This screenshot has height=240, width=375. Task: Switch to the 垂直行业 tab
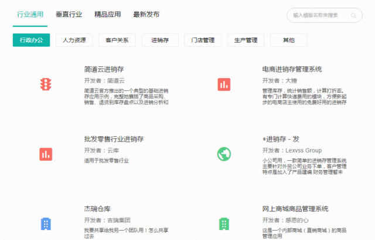point(69,14)
